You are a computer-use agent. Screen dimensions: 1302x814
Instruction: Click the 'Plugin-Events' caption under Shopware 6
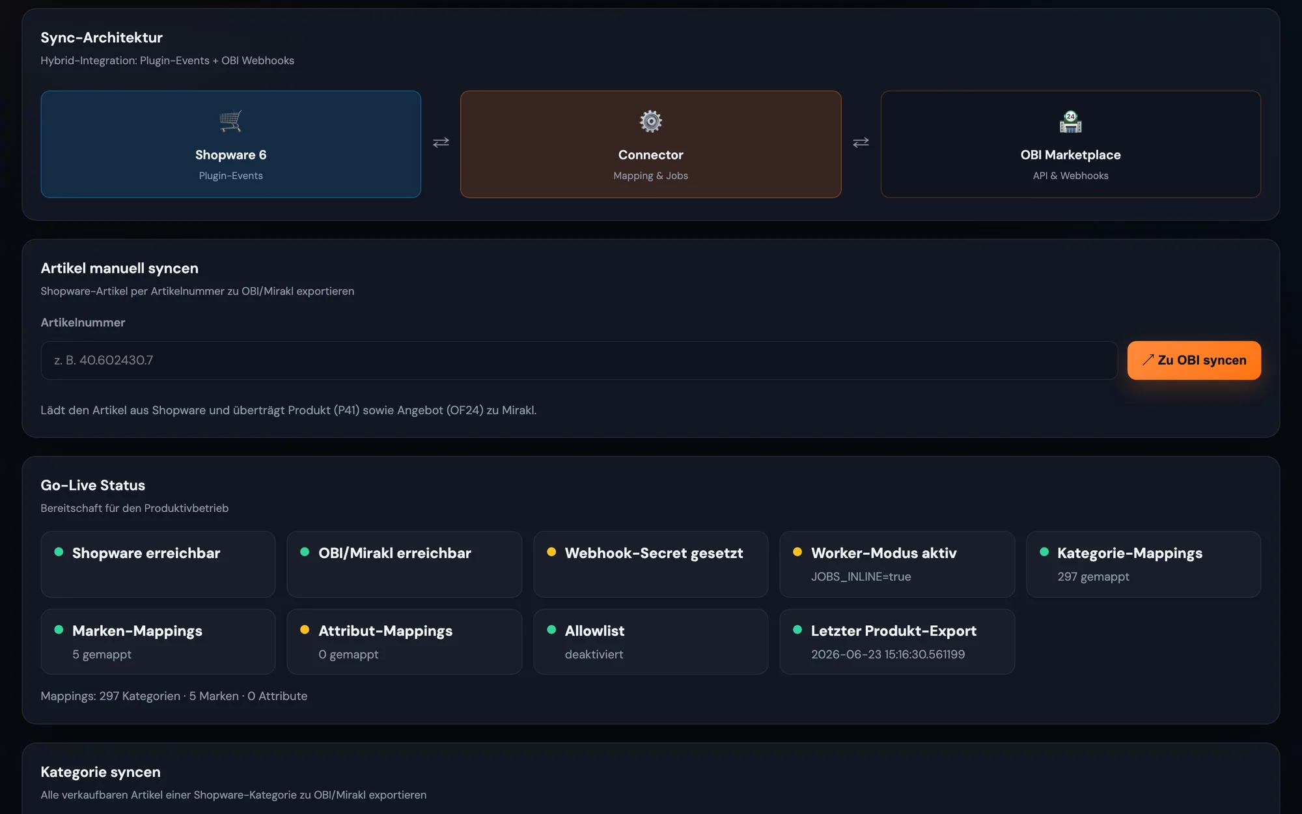coord(230,176)
